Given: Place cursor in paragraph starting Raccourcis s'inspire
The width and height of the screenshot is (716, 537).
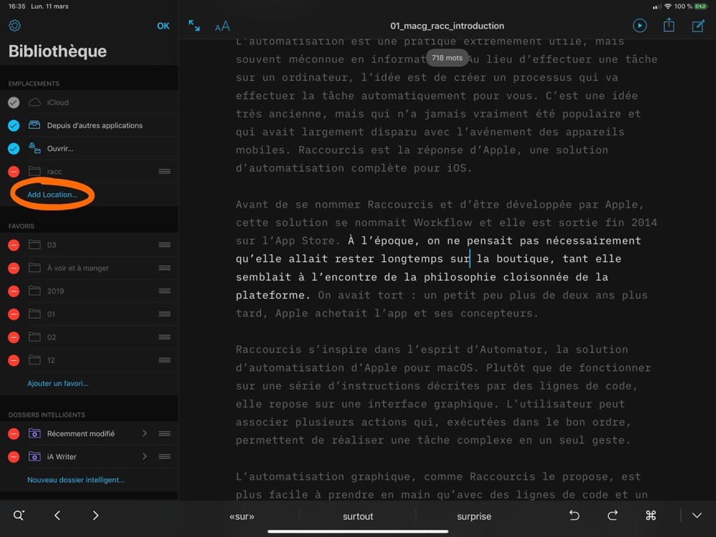Looking at the screenshot, I should point(443,395).
